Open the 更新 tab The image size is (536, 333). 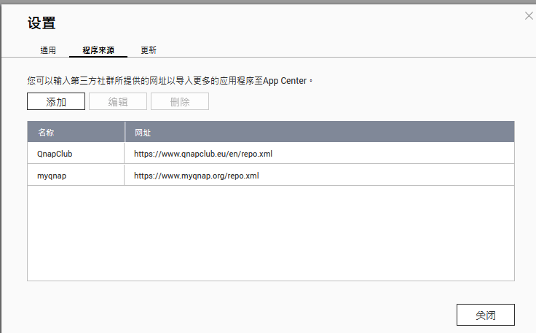(149, 50)
